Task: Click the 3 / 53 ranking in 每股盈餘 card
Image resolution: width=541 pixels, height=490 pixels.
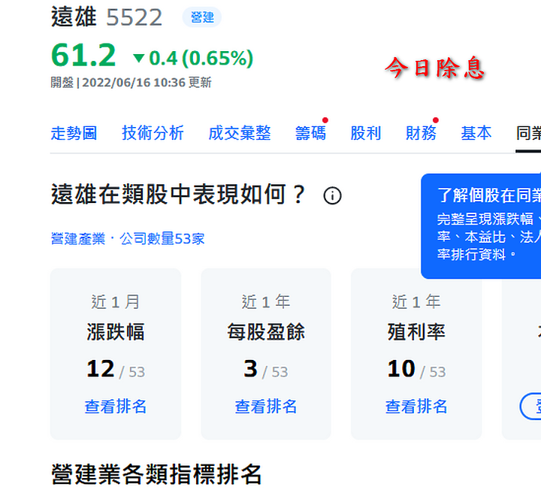Action: coord(266,369)
